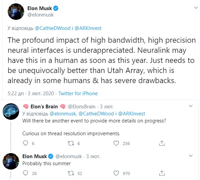Click the Twitter for iPhone link
This screenshot has height=180, width=200.
click(78, 94)
